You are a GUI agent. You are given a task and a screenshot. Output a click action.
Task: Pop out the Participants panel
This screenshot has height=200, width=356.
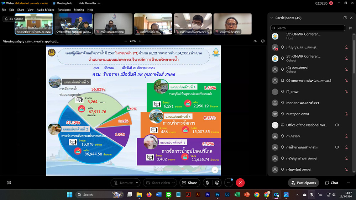345,18
